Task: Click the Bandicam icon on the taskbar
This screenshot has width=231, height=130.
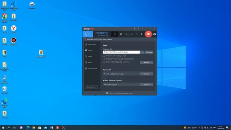Action: pos(64,127)
